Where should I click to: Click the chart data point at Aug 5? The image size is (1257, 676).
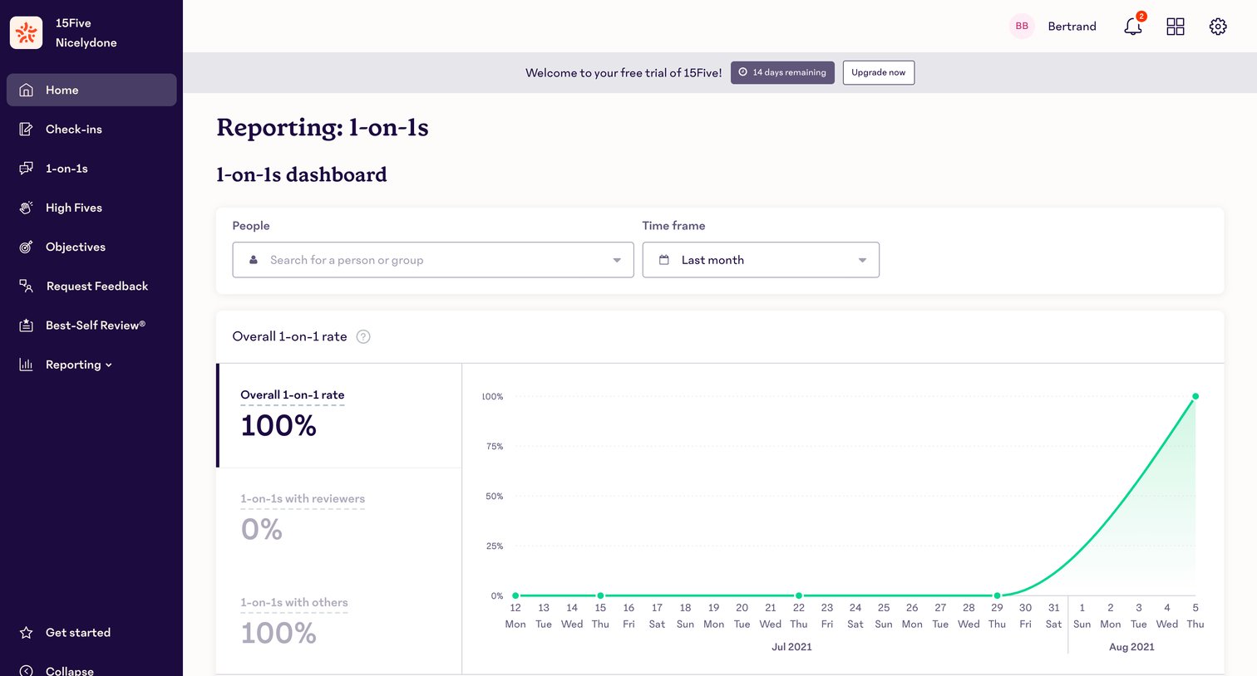pos(1195,396)
